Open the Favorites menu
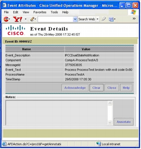Screen dimensions: 141x149 40,12
